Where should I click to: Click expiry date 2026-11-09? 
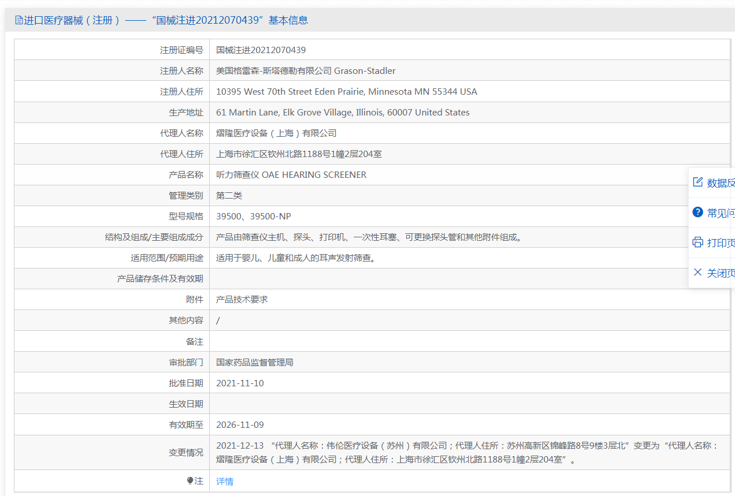pos(240,425)
